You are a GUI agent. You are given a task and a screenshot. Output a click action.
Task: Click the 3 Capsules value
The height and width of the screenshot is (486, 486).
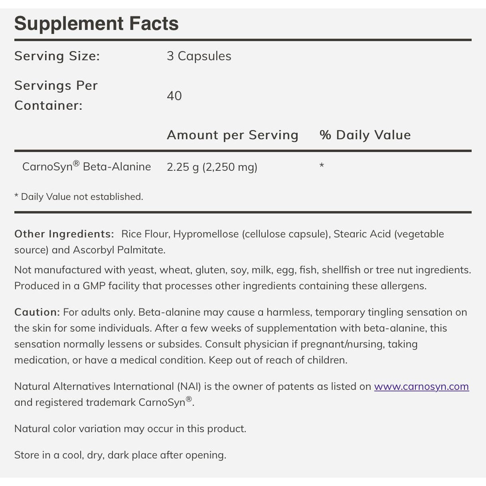point(199,56)
